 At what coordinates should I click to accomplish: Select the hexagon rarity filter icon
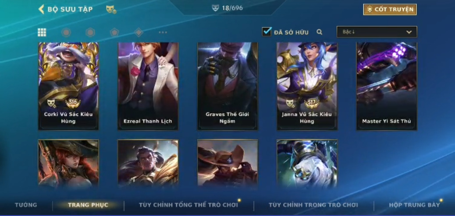(90, 32)
